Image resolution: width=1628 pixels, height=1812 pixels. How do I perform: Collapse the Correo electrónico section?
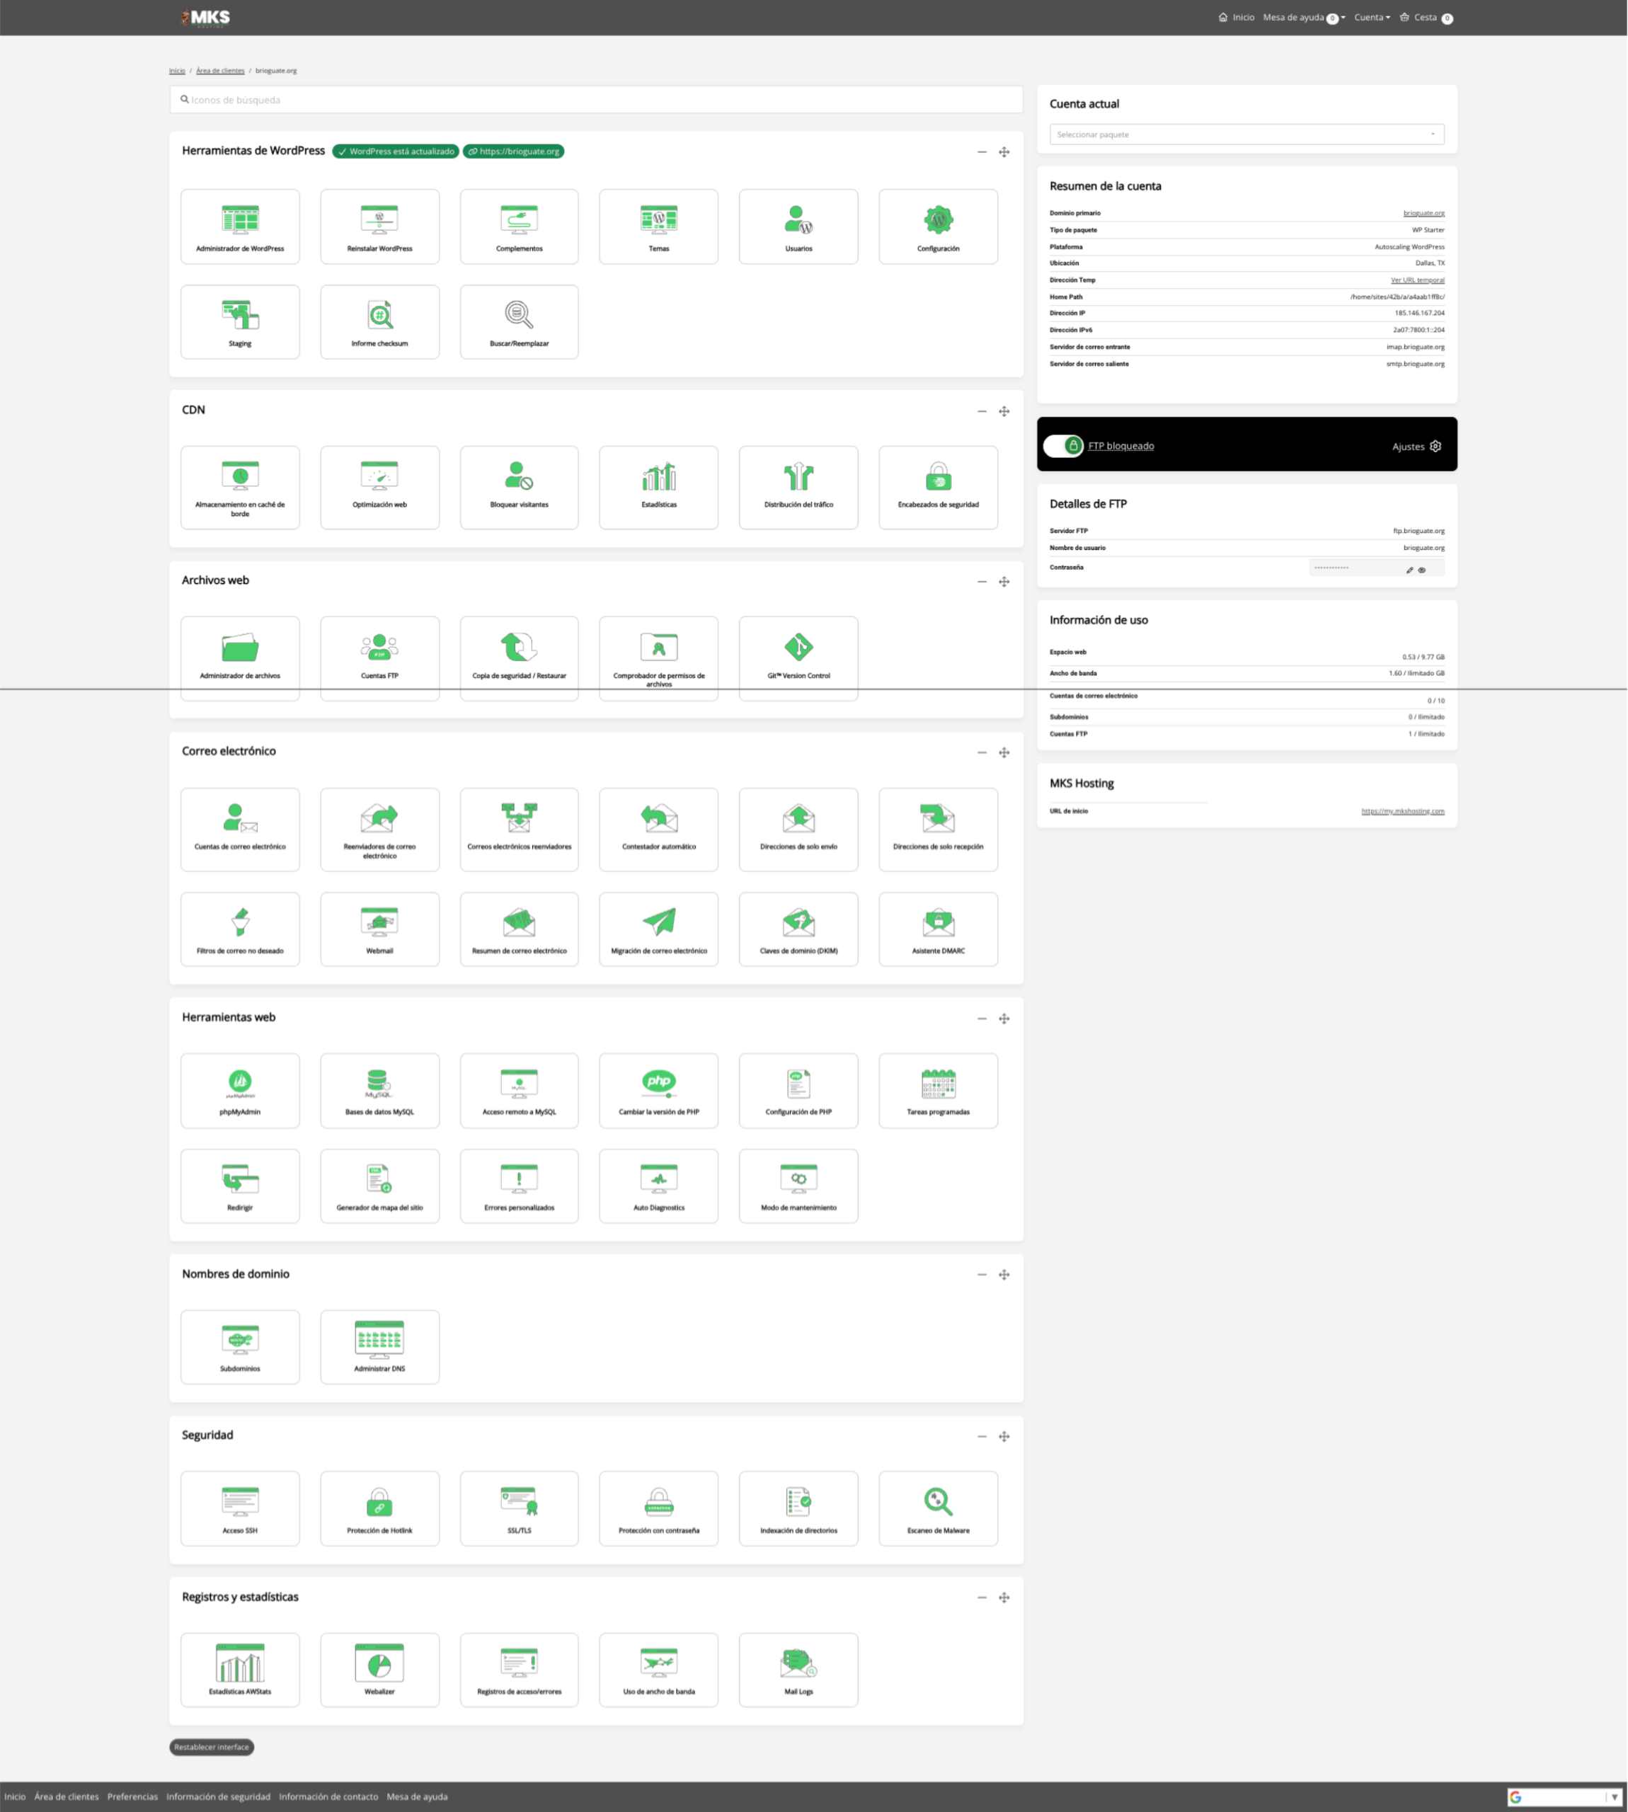[x=981, y=752]
